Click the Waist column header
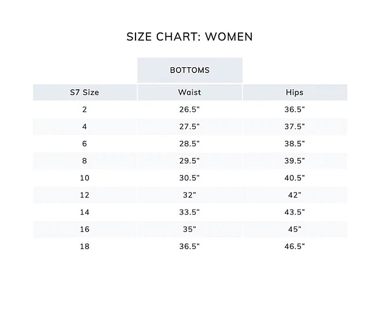This screenshot has height=336, width=378. (x=190, y=92)
